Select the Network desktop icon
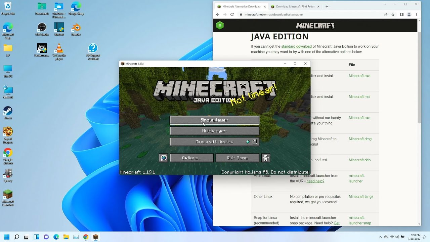430x242 pixels. tap(8, 92)
